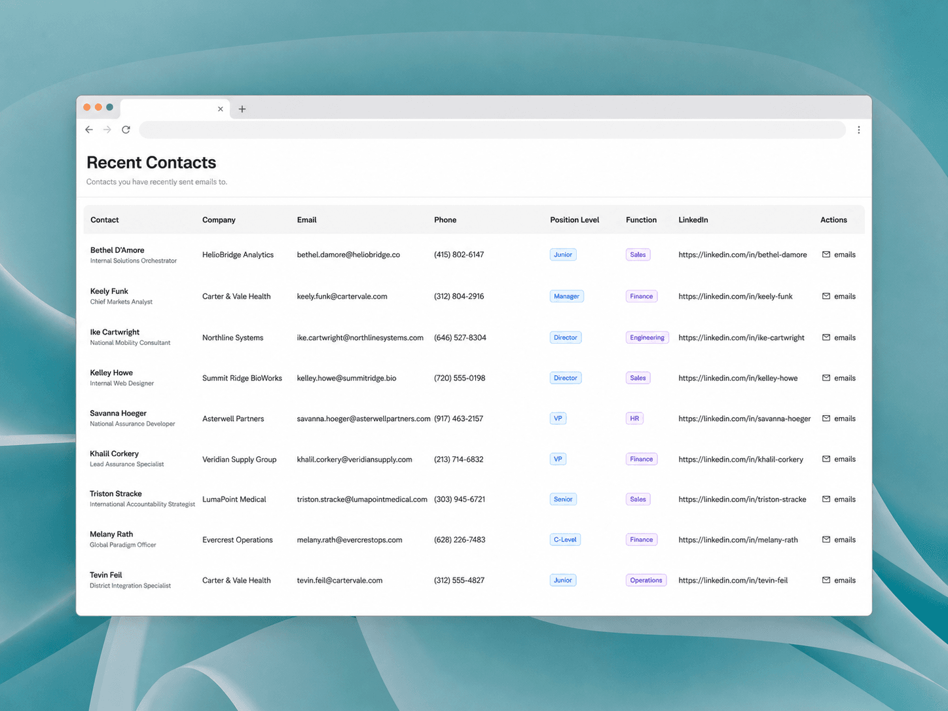Select the Triston Stracke contact name
The height and width of the screenshot is (711, 948).
(x=116, y=494)
